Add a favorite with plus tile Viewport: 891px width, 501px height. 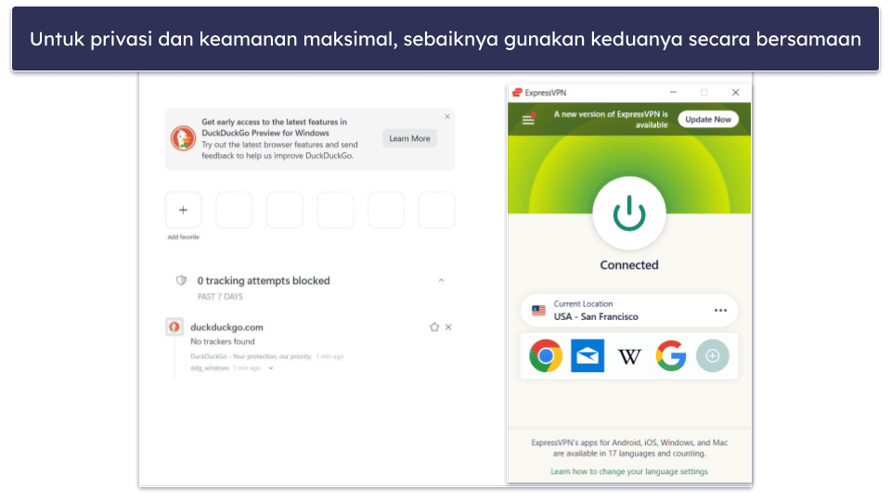tap(183, 211)
